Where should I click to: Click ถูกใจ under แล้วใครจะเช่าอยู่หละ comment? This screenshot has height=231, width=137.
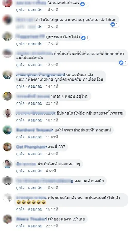coord(20,137)
